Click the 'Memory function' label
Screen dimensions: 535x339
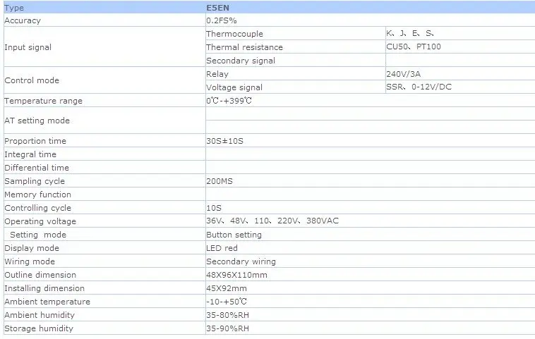(x=38, y=195)
